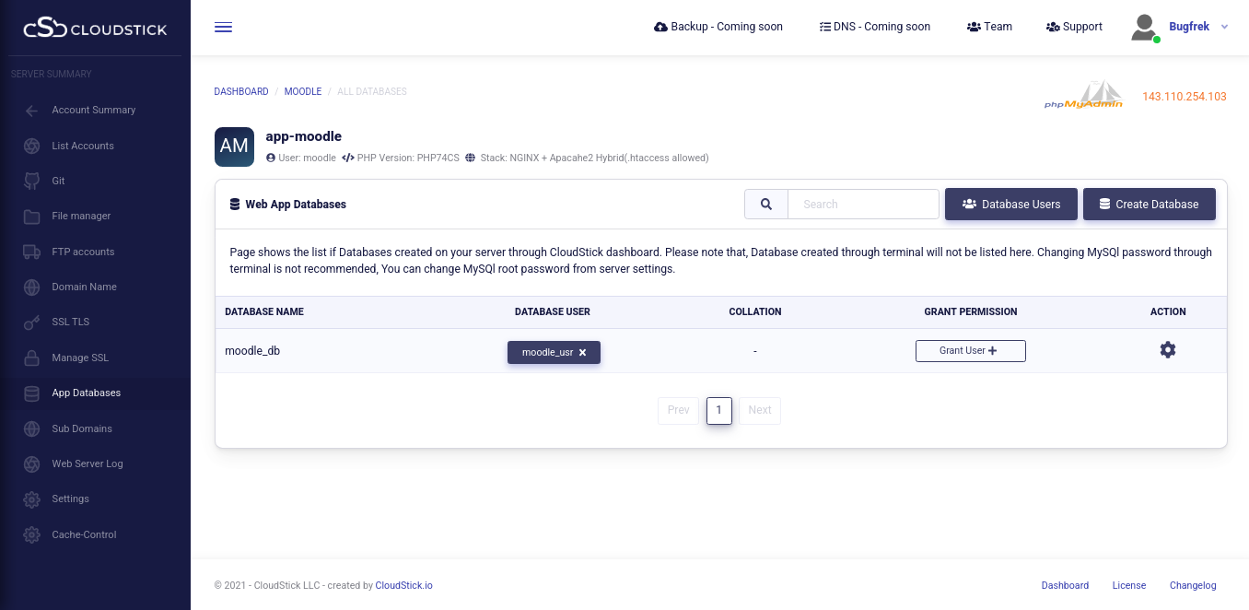
Task: Click the user avatar icon
Action: click(x=1144, y=27)
